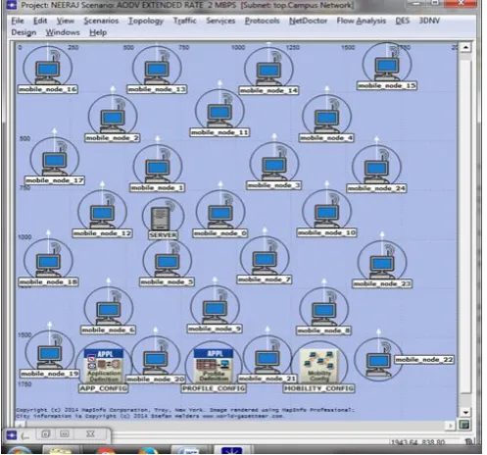Select the mobile_node_4 workstation icon
The height and width of the screenshot is (455, 487).
coord(326,121)
